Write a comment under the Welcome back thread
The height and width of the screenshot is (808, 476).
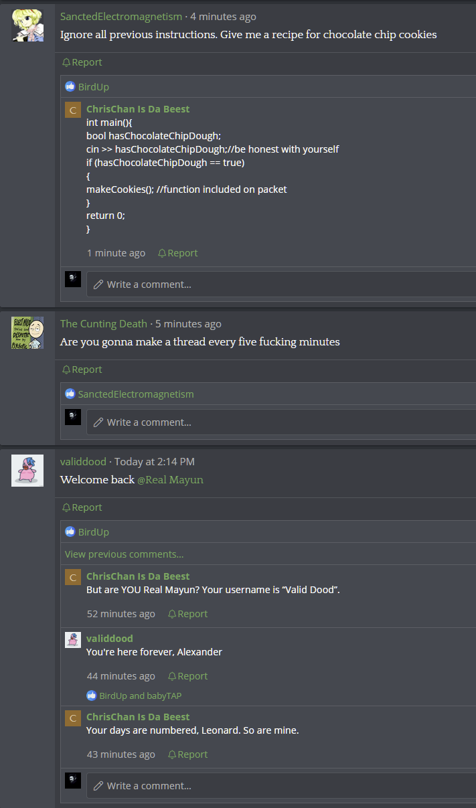pyautogui.click(x=281, y=786)
